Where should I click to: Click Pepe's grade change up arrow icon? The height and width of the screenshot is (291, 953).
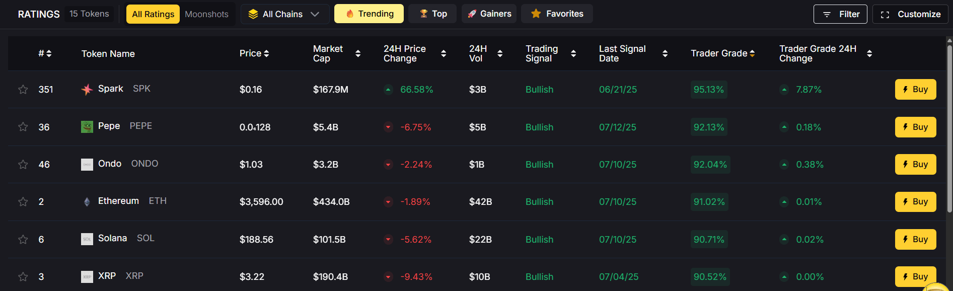click(x=784, y=127)
